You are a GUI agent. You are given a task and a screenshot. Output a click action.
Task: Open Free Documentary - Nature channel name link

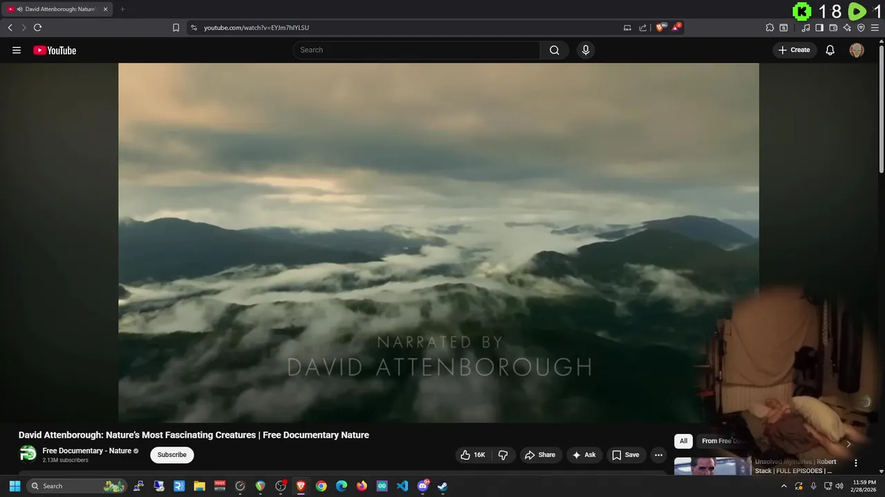[87, 451]
